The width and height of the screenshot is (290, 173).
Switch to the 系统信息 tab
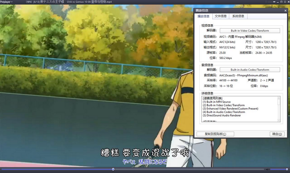pos(238,16)
